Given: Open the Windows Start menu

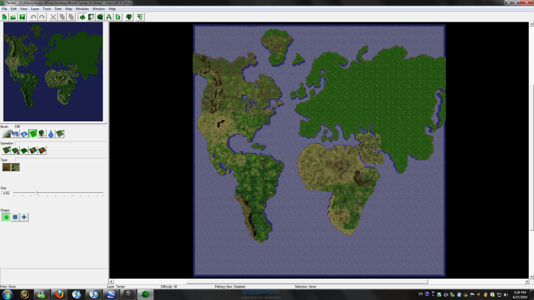Looking at the screenshot, I should (x=7, y=294).
